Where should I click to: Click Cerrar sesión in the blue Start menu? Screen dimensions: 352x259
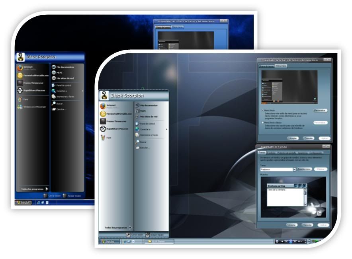(x=52, y=196)
